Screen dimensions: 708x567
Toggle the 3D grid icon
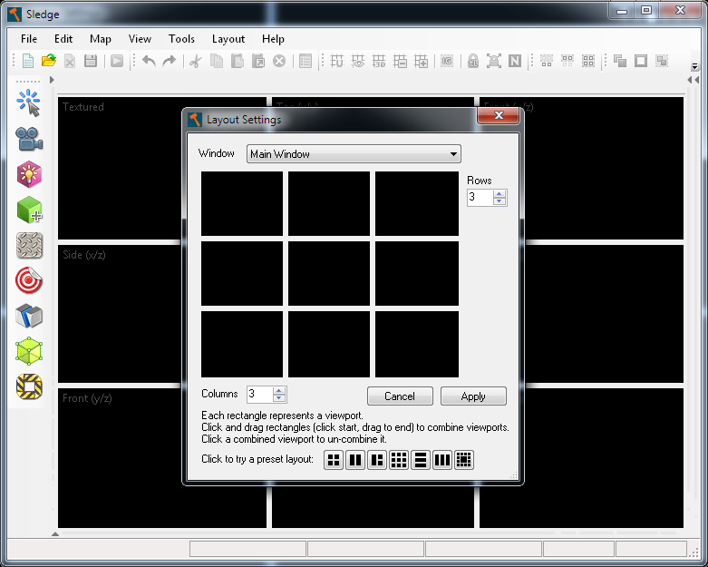click(379, 61)
